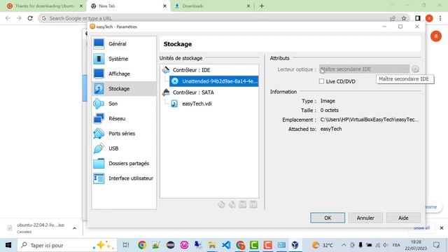Viewport: 448px width, 252px height.
Task: Select the Contrôleur : SATA row
Action: click(x=209, y=92)
